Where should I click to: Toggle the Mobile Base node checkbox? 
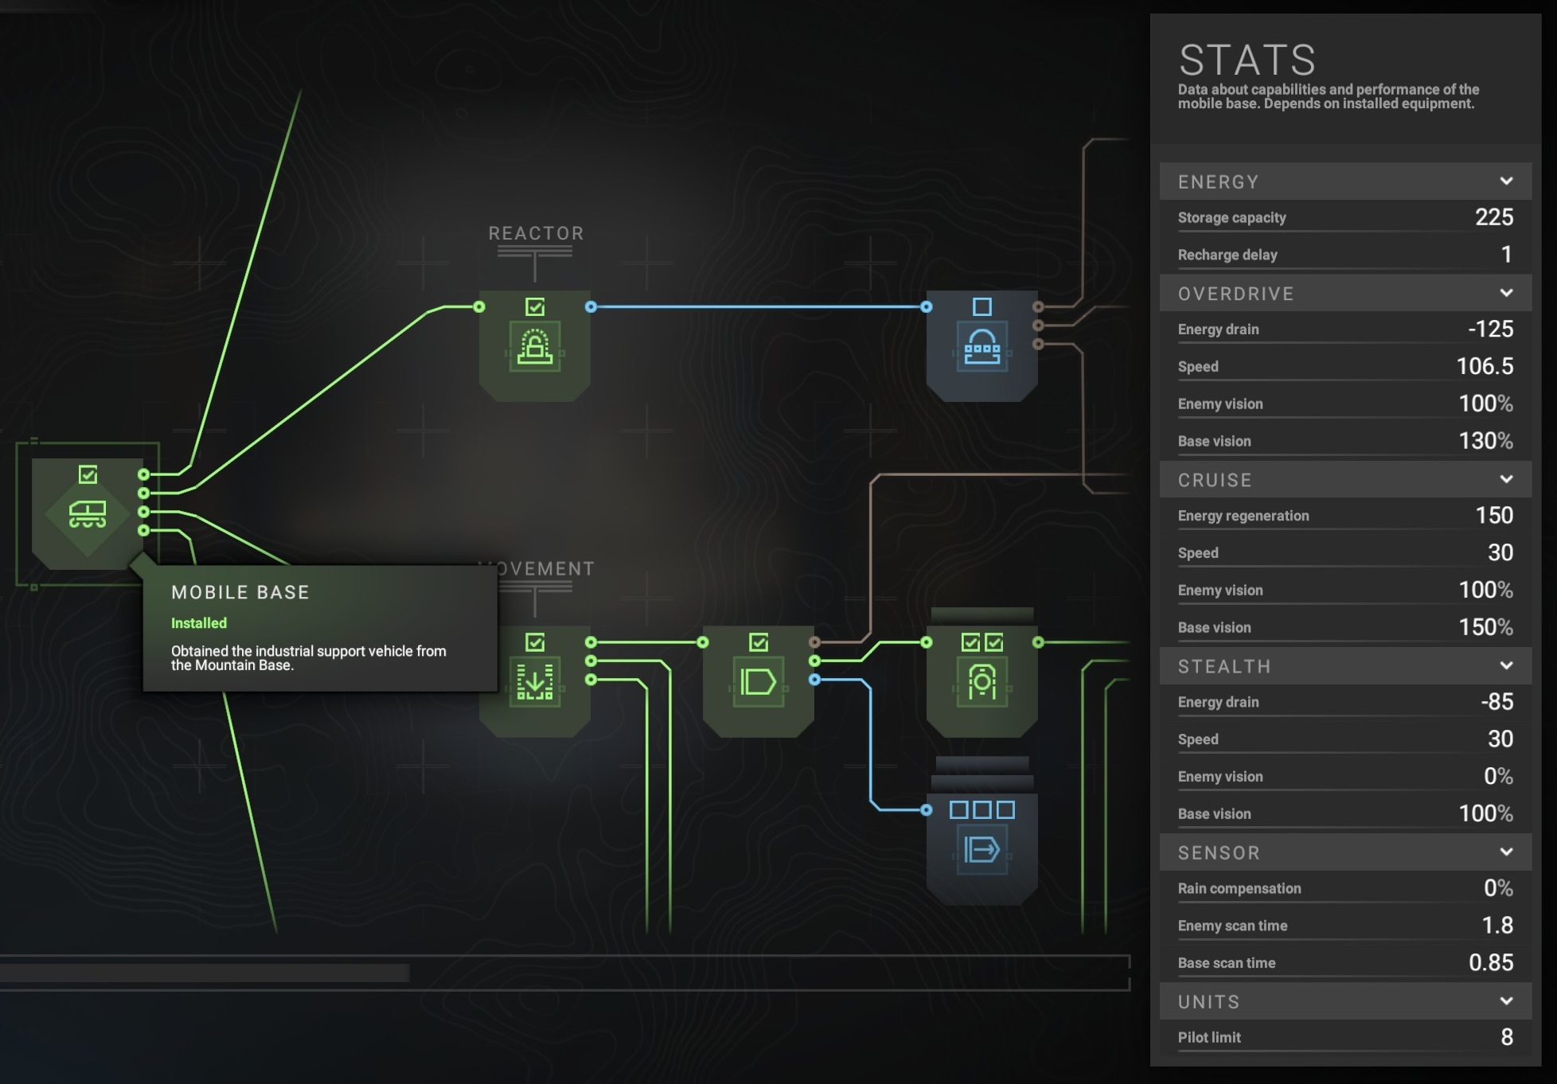[86, 473]
